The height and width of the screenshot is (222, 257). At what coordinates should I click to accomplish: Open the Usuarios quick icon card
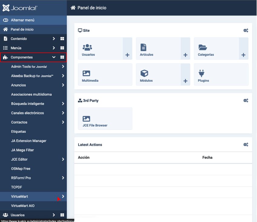[100, 48]
